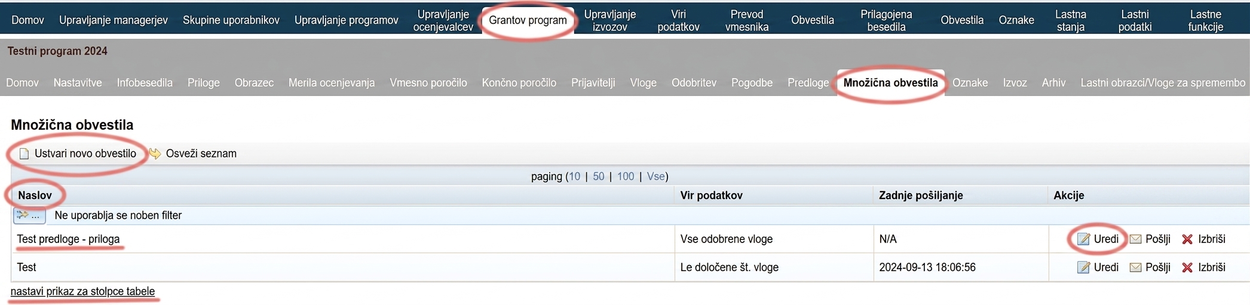Sort by the Naslov column header
Image resolution: width=1250 pixels, height=305 pixels.
(x=35, y=195)
